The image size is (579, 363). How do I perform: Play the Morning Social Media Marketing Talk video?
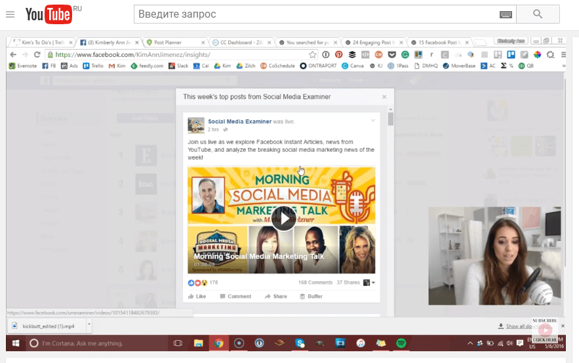[x=283, y=219]
